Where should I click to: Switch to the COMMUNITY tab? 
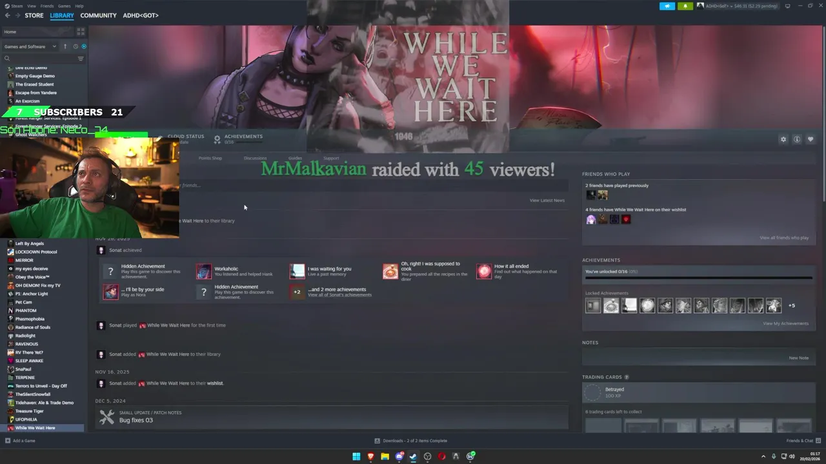[99, 15]
